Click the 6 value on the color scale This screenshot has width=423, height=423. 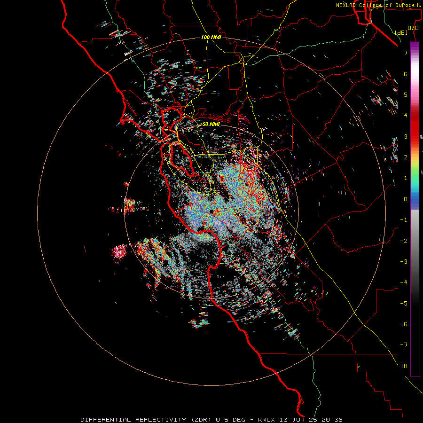[406, 74]
